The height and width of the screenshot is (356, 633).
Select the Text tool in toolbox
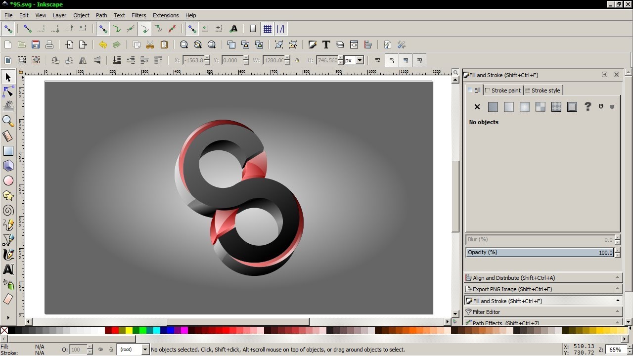pos(8,269)
